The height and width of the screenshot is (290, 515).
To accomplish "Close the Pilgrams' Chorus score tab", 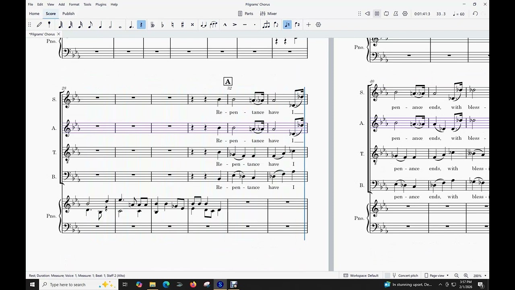I will 58,34.
